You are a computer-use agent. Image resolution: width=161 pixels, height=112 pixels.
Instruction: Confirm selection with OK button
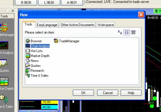pyautogui.click(x=83, y=93)
